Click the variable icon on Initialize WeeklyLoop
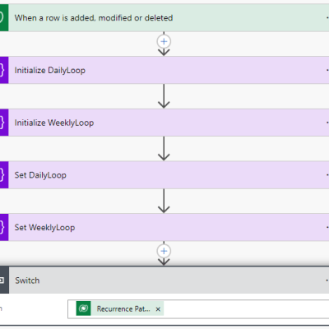Image resolution: width=329 pixels, height=329 pixels. click(4, 123)
